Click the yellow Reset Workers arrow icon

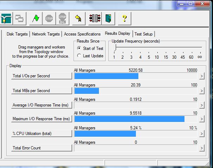[79, 18]
